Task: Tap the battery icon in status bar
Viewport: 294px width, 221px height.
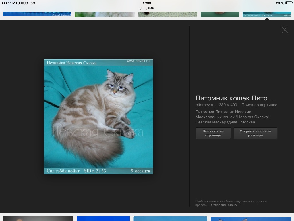Action: [x=288, y=3]
